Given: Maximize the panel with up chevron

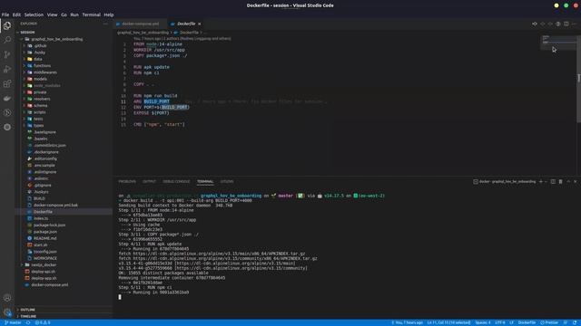Looking at the screenshot, I should tap(568, 181).
